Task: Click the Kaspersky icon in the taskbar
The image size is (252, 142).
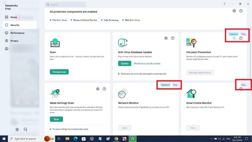Action: point(132,139)
